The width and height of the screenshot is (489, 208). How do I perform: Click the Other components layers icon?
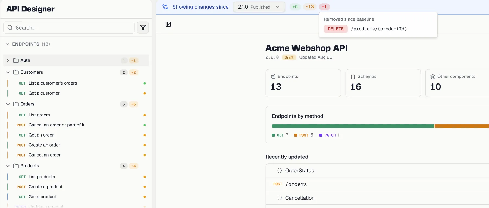[x=433, y=77]
